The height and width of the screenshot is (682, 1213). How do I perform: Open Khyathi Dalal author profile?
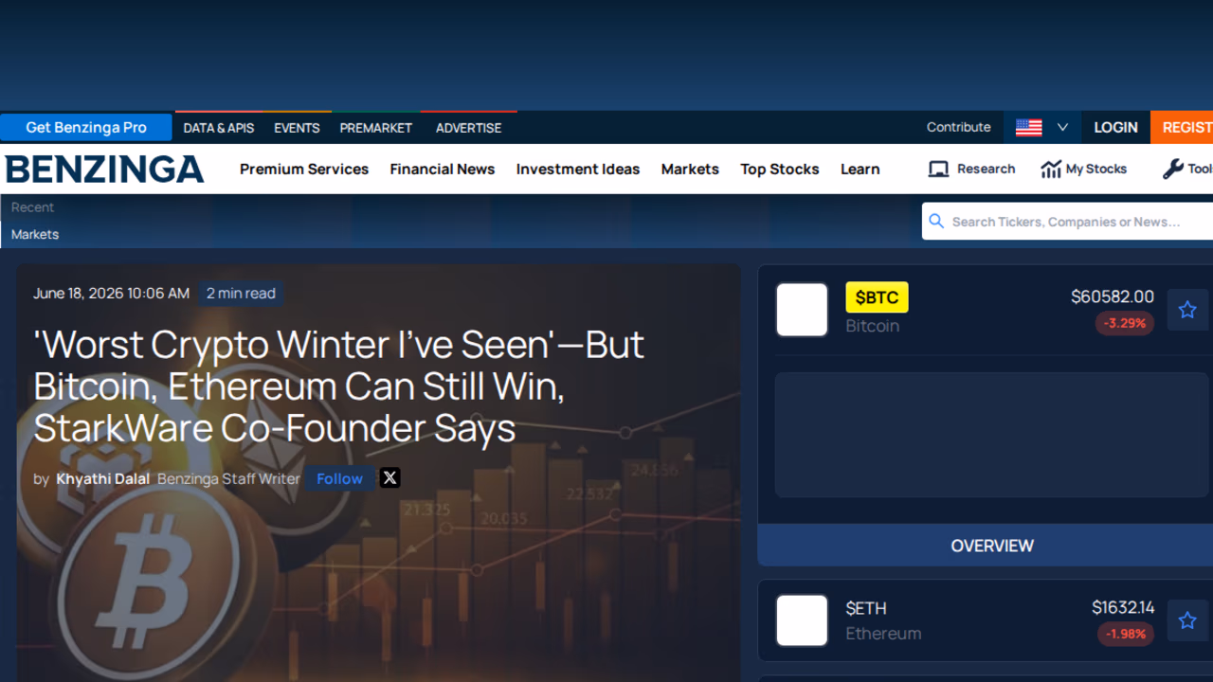(103, 478)
